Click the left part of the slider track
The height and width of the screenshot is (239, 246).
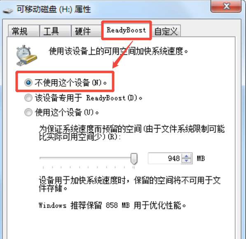pos(63,158)
